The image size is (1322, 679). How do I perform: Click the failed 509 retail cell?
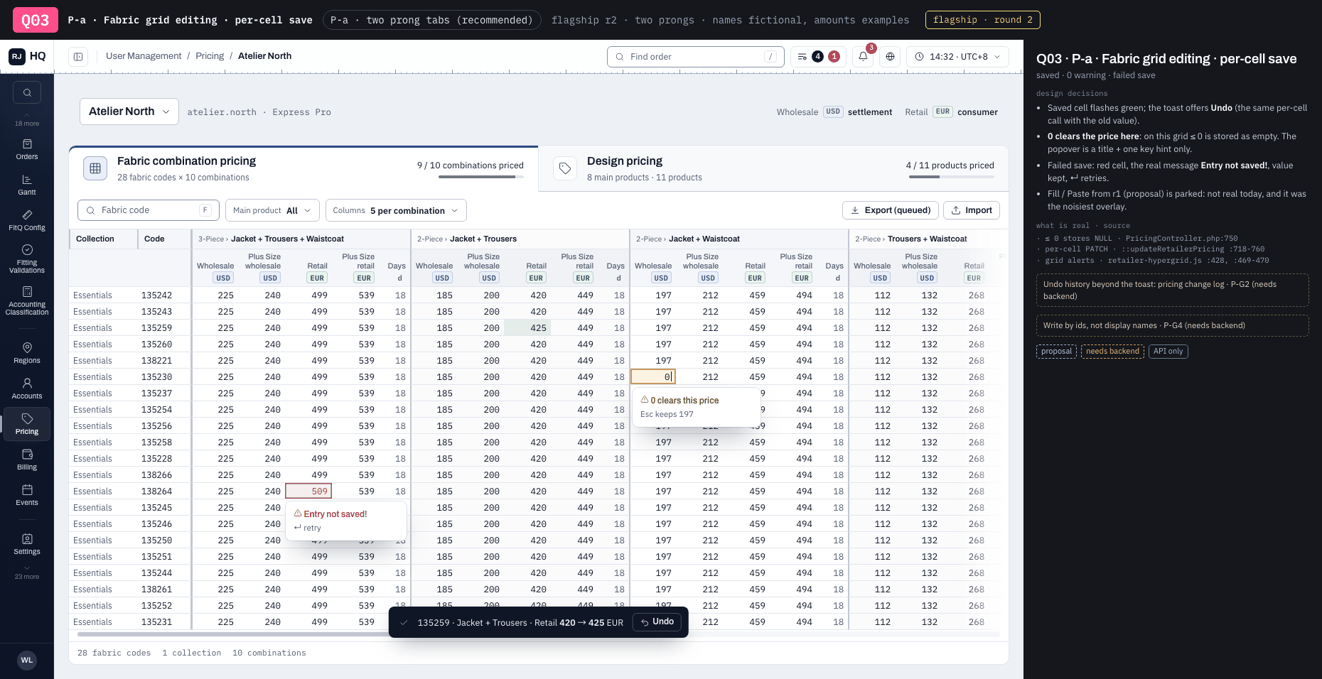308,491
